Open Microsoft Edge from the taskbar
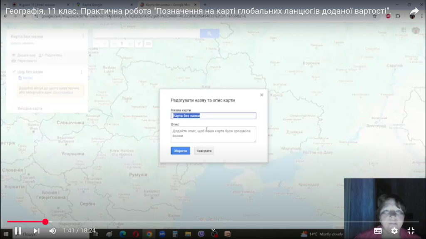Viewport: 426px width, 239px height. click(123, 234)
